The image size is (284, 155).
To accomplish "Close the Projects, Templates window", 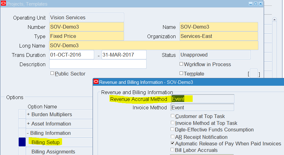I will (x=260, y=4).
